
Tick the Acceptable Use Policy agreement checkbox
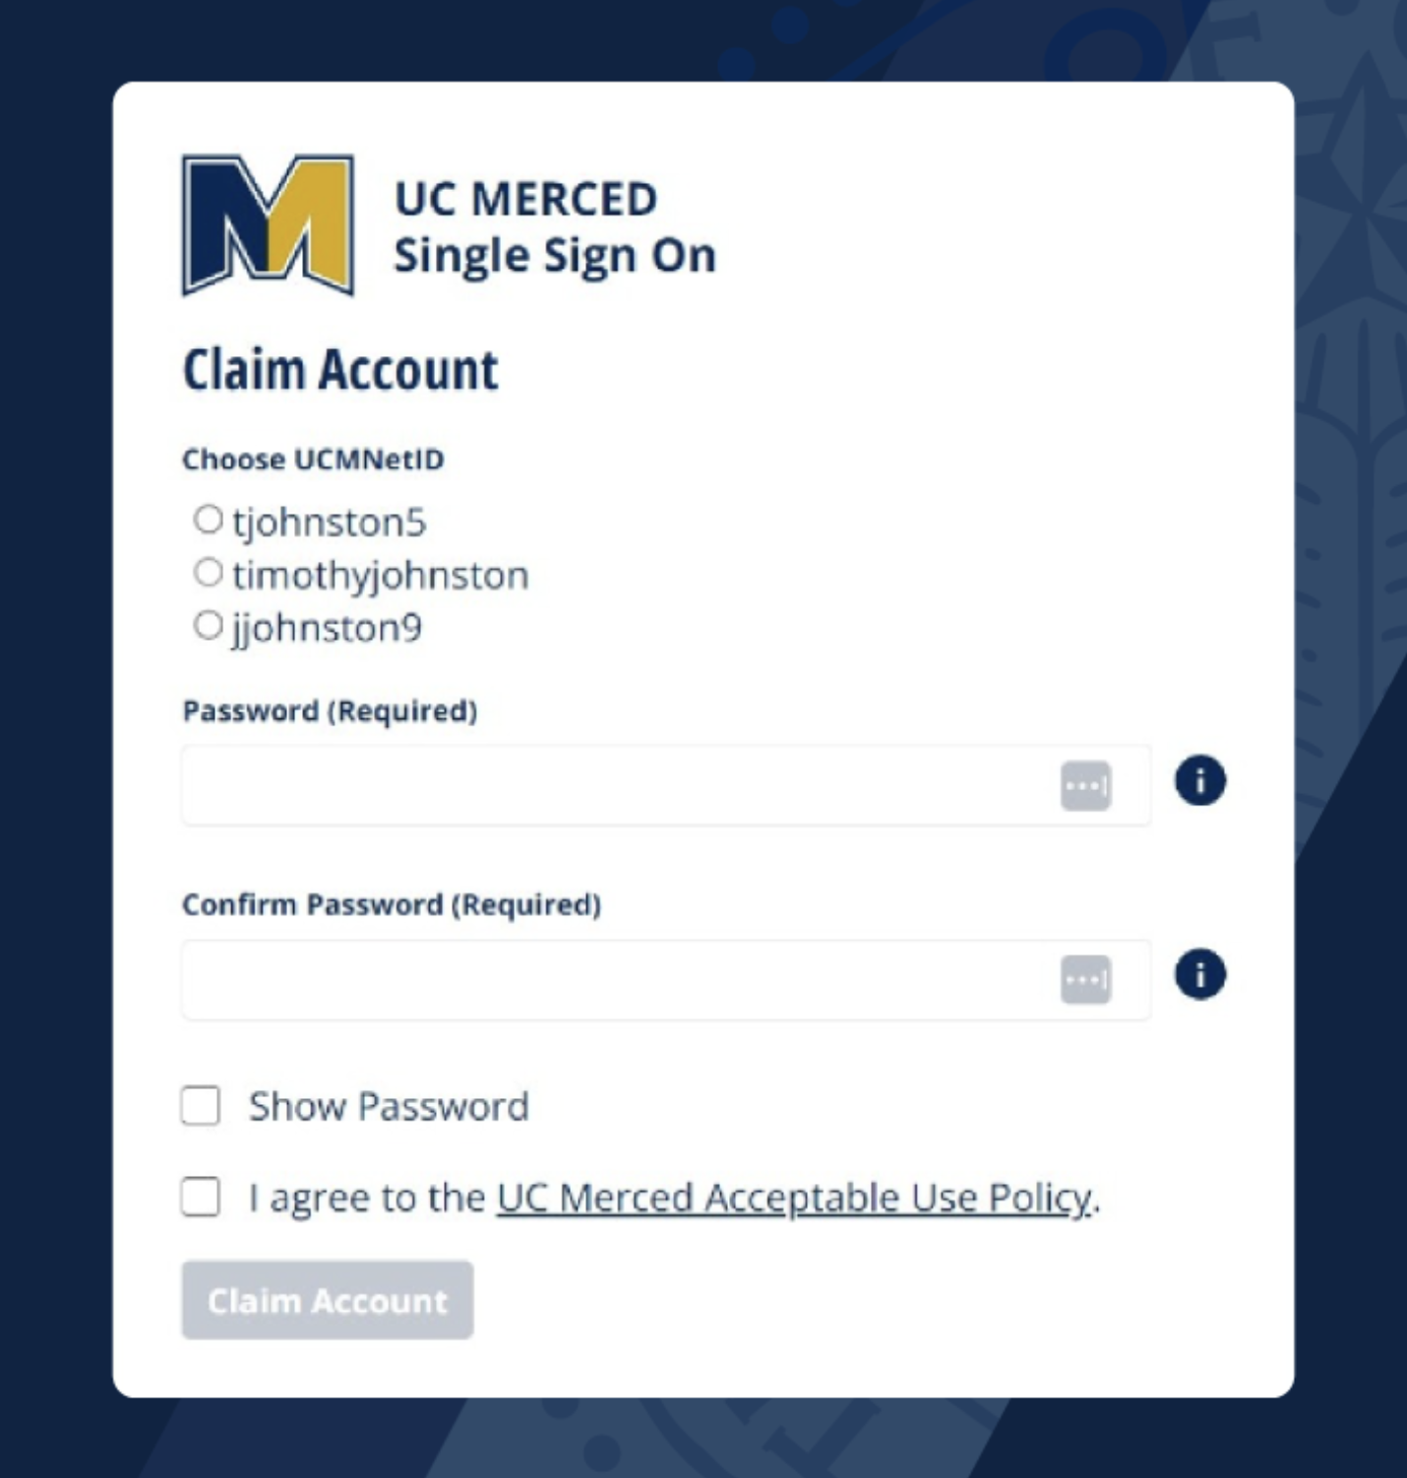pos(201,1198)
